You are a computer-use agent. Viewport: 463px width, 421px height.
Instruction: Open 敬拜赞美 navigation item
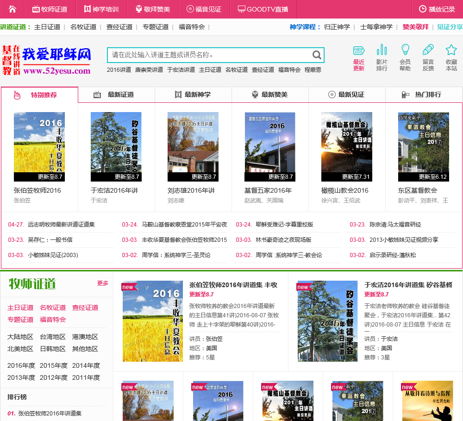pos(153,9)
